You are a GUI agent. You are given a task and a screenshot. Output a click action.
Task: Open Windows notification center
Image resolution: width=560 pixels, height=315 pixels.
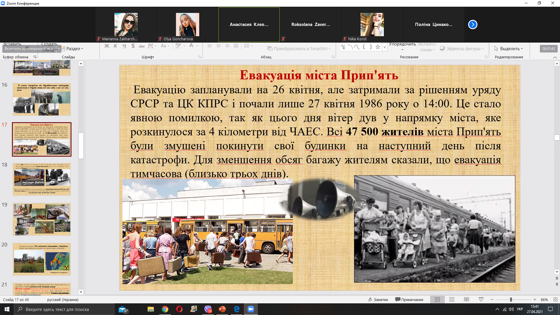550,309
